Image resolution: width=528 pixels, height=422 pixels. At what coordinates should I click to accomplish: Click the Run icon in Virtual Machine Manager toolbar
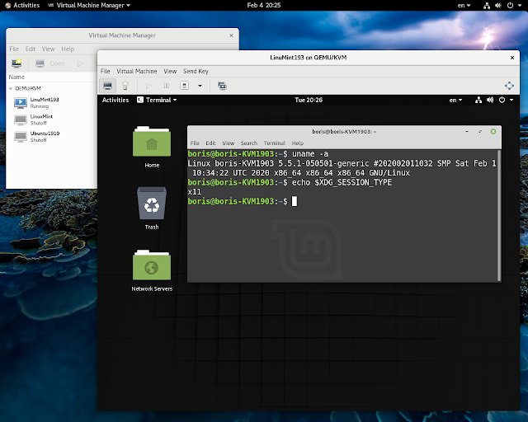coord(80,63)
